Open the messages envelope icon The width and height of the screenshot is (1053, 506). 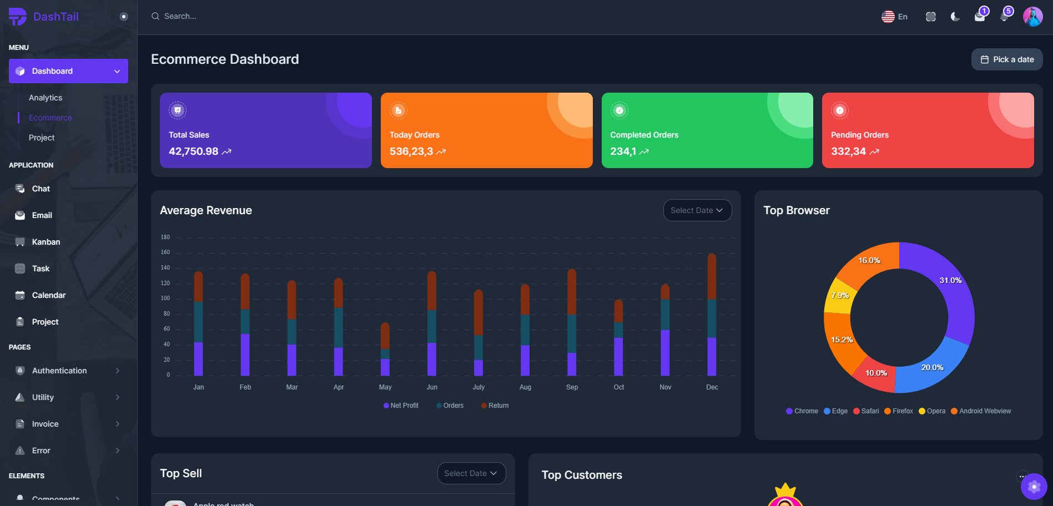979,17
